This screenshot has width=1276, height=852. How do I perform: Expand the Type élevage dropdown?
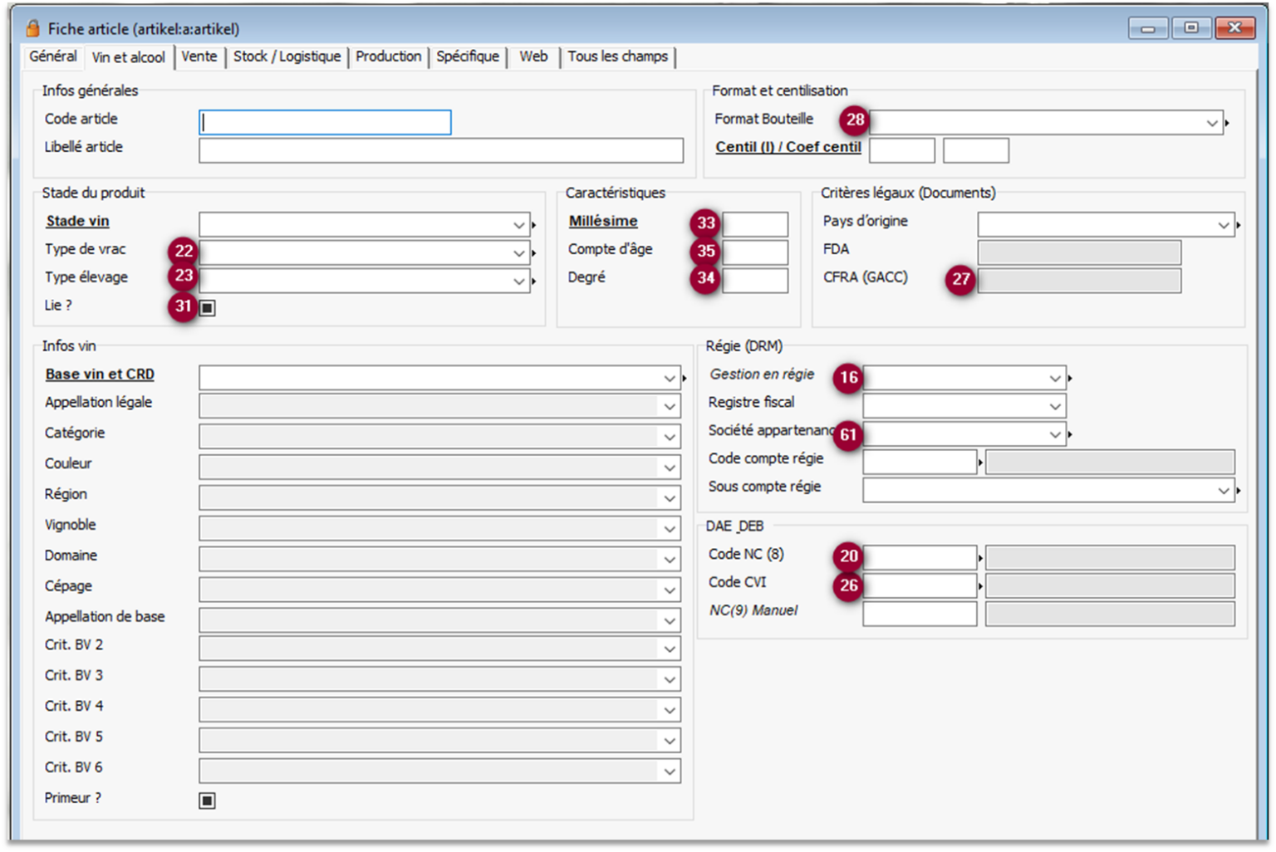(x=518, y=282)
